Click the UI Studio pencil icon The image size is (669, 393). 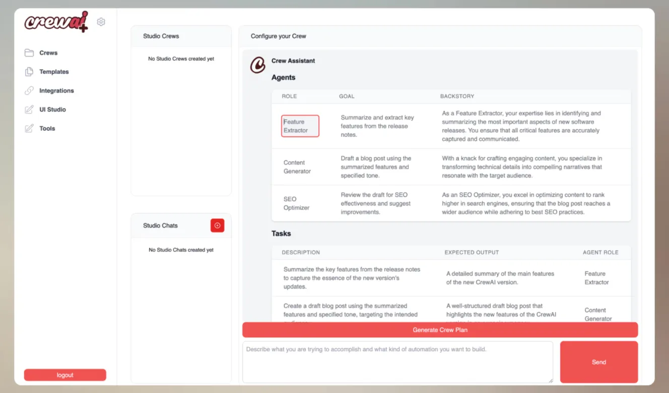pyautogui.click(x=29, y=110)
